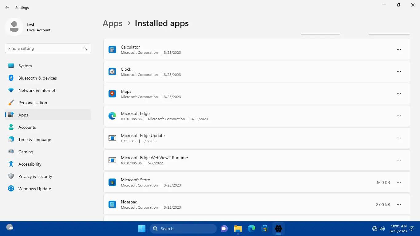Image resolution: width=420 pixels, height=236 pixels.
Task: Click the Apps breadcrumb link
Action: click(x=113, y=23)
